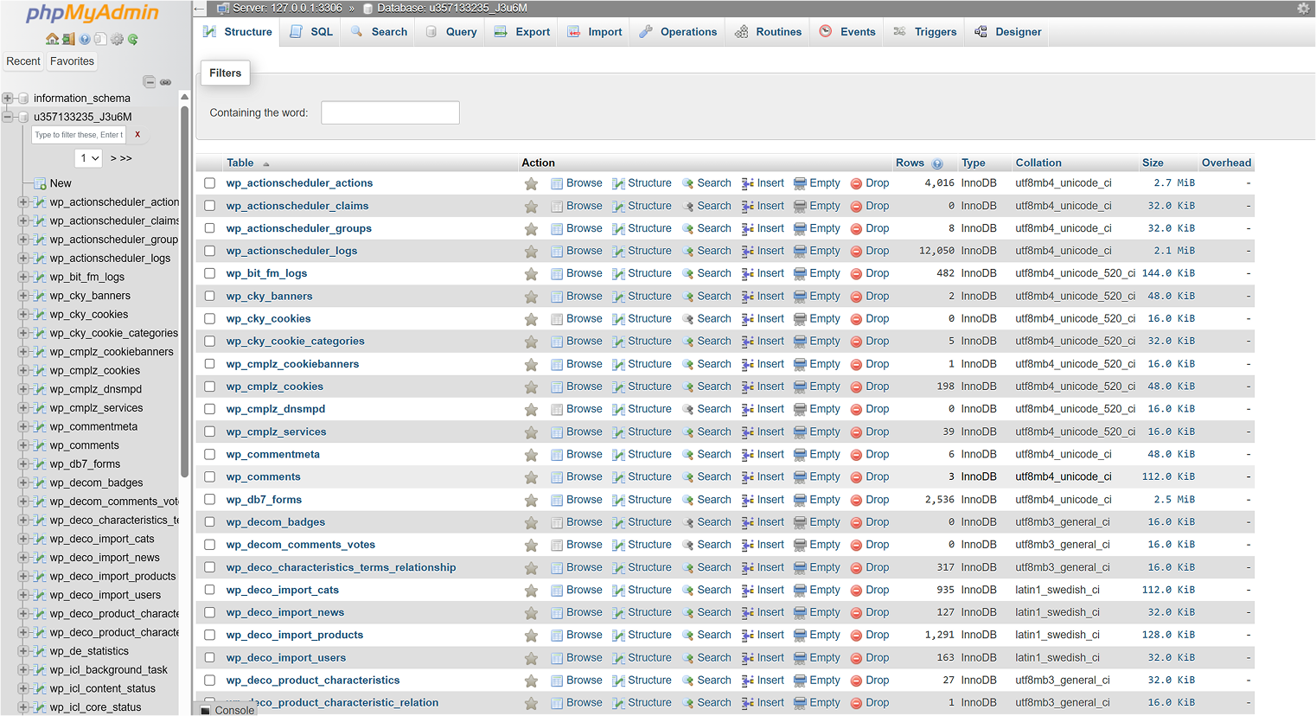The height and width of the screenshot is (716, 1316).
Task: Expand wp_cky_banners node in sidebar
Action: tap(23, 296)
